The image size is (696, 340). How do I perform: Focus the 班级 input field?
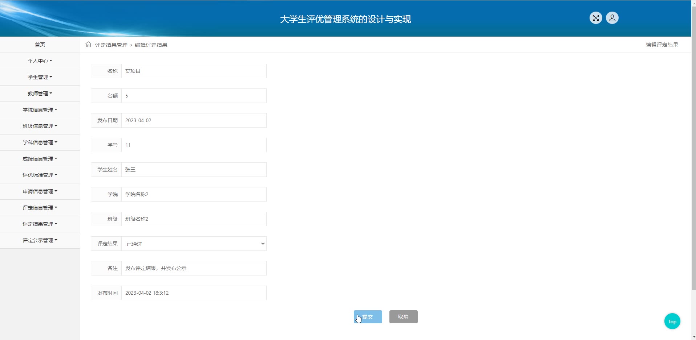pyautogui.click(x=194, y=219)
